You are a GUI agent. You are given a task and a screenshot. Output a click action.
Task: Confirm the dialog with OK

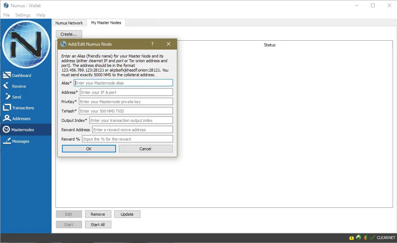tap(89, 149)
